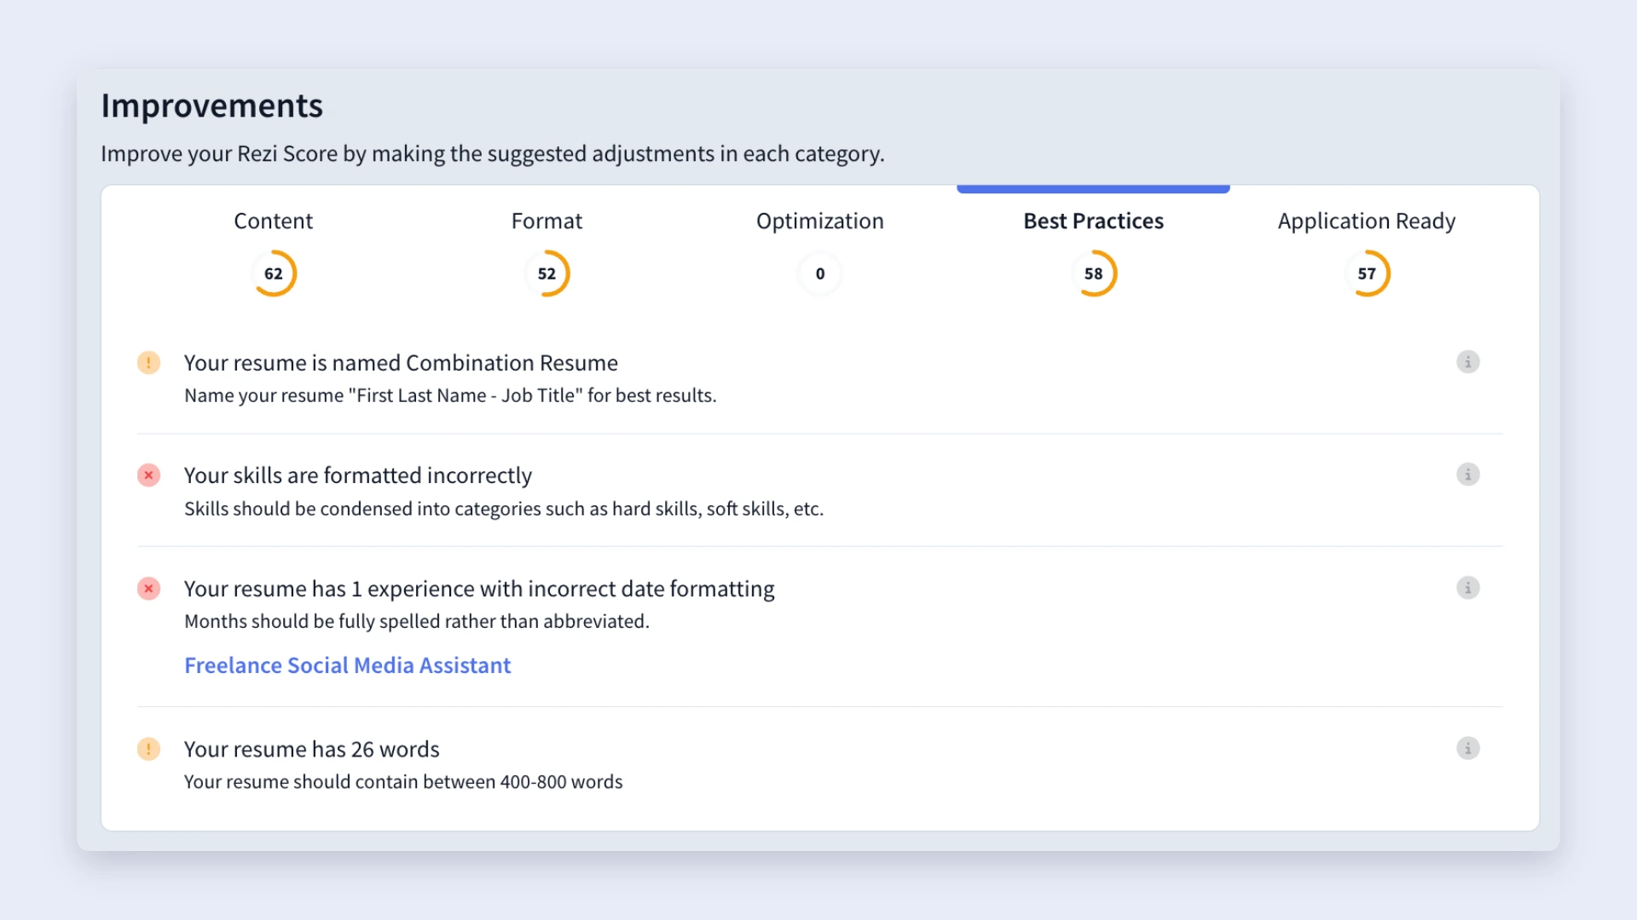Open info icon for resume name warning
The width and height of the screenshot is (1637, 920).
(1467, 362)
